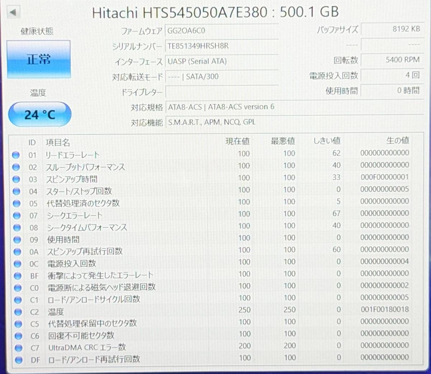The width and height of the screenshot is (431, 374).
Task: Click the threshold value 33
Action: pos(336,177)
